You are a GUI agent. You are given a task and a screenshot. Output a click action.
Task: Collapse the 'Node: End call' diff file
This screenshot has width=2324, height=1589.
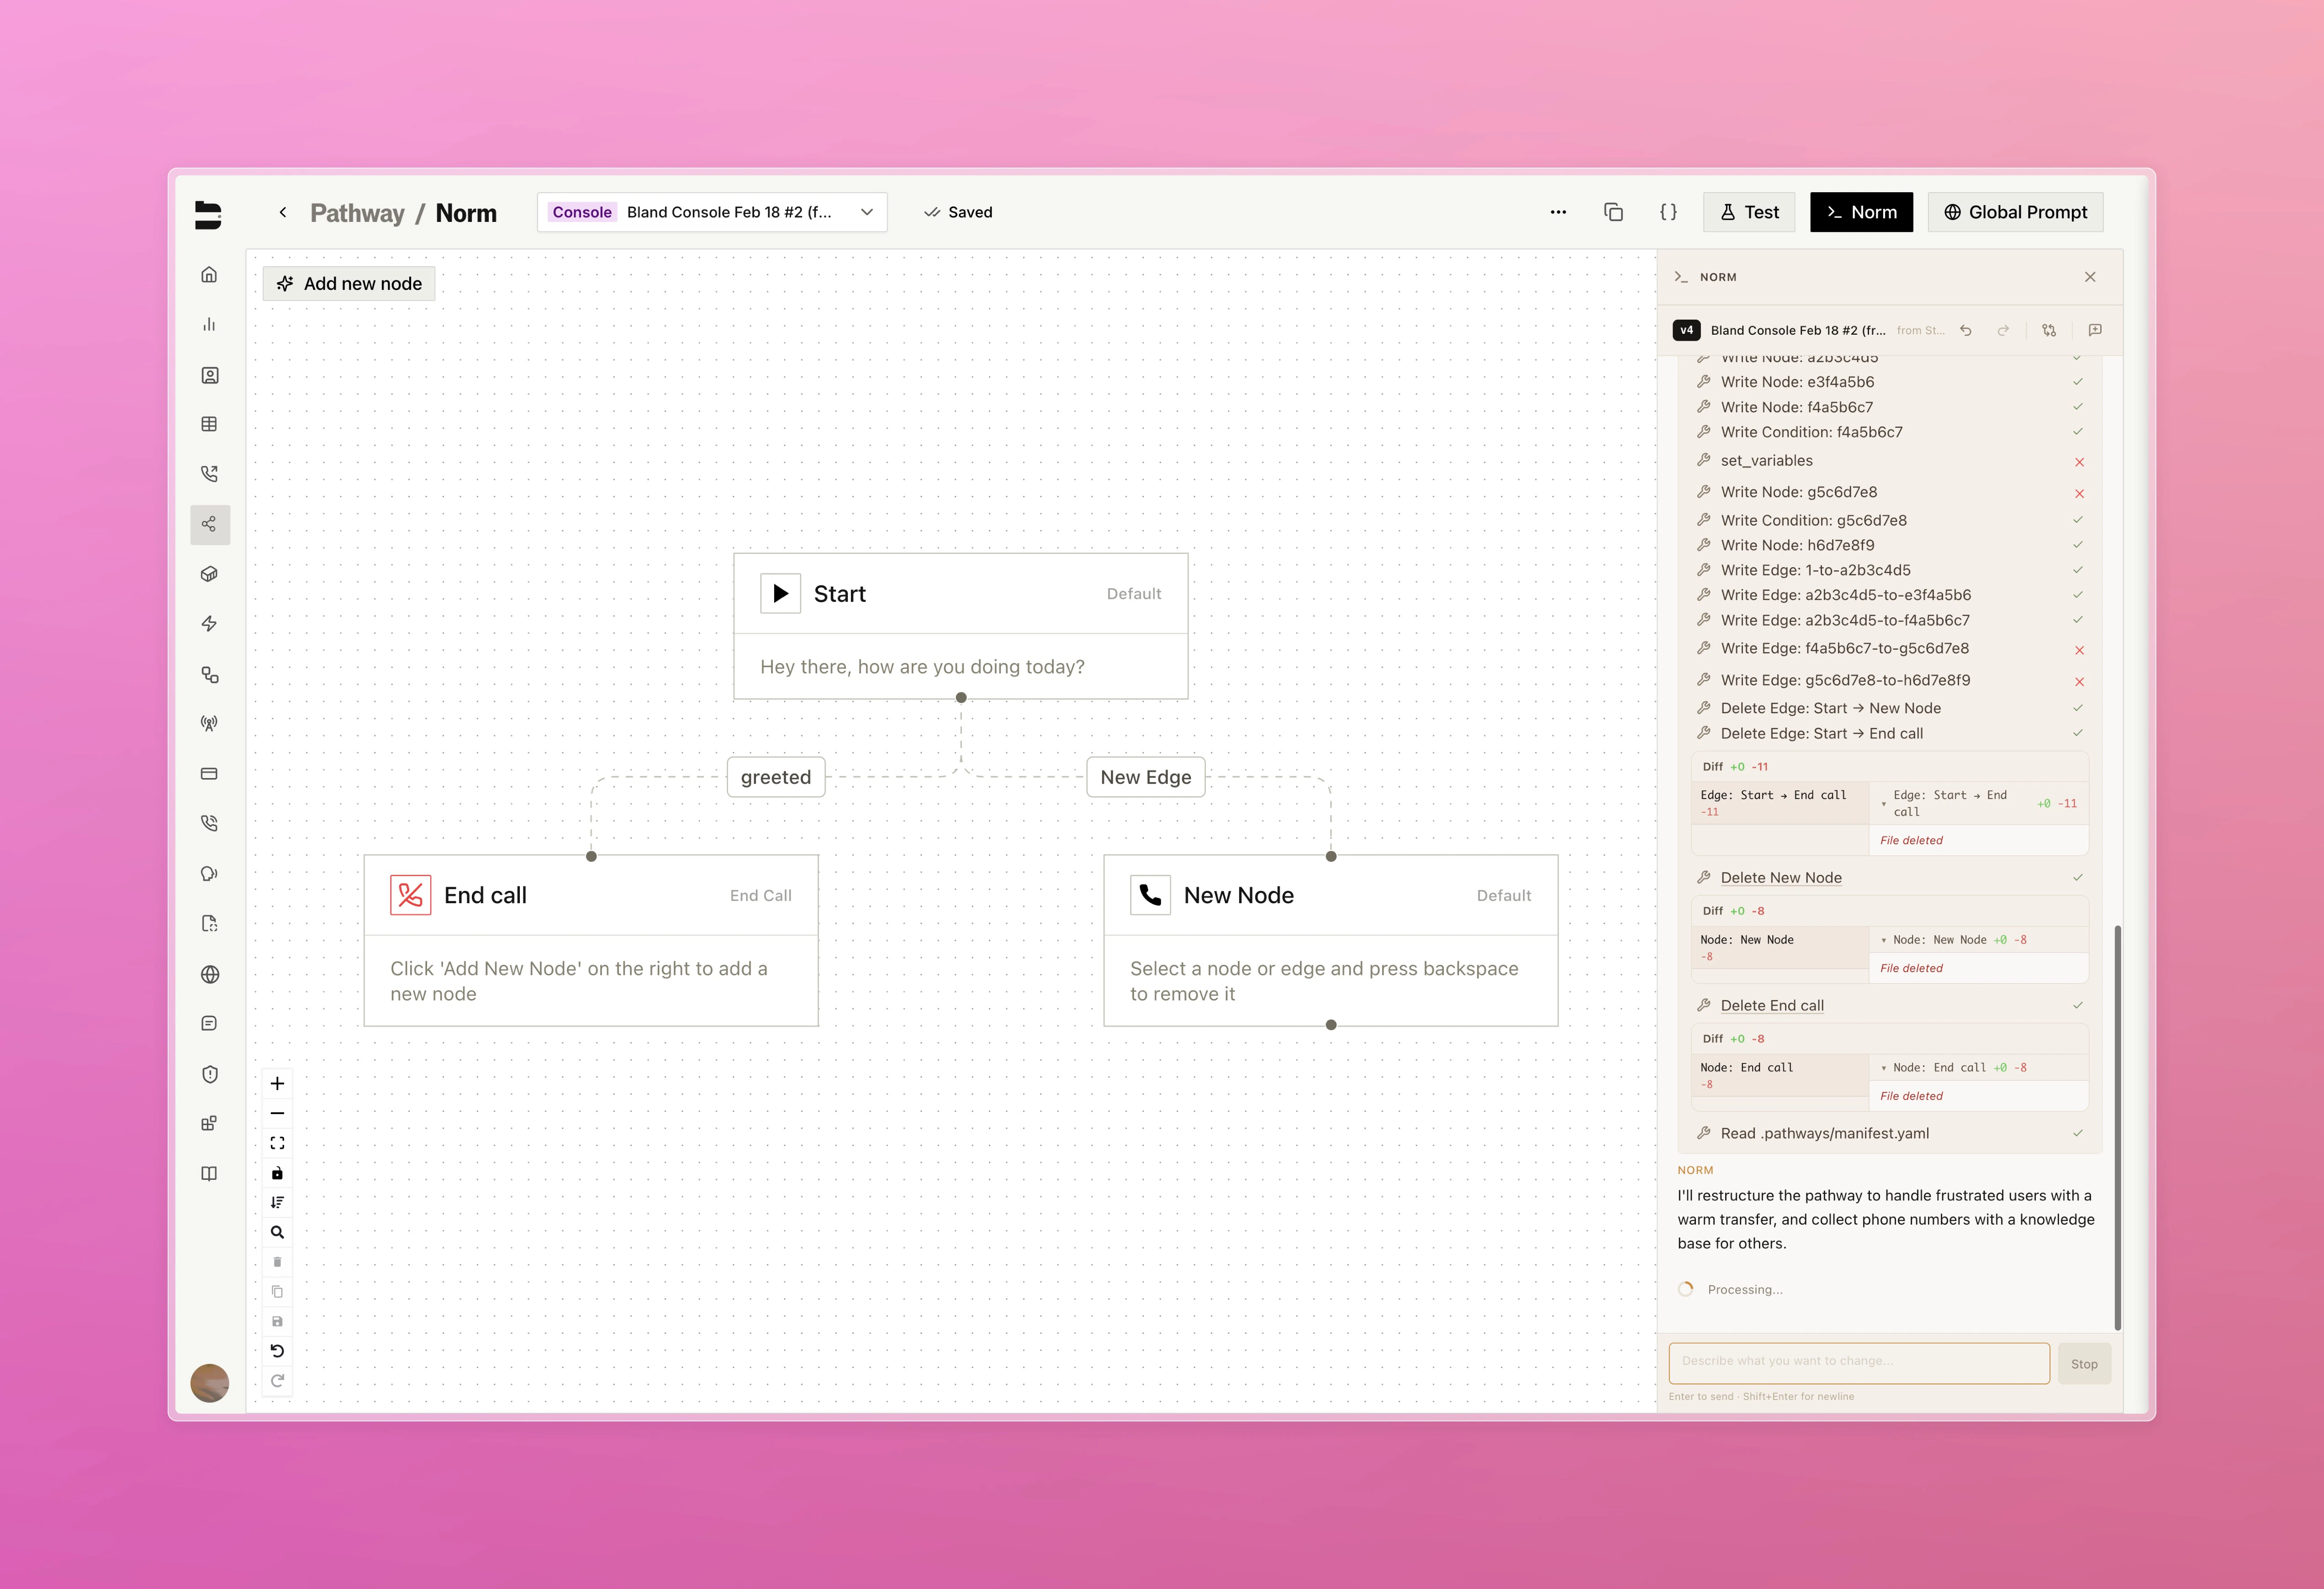1883,1068
